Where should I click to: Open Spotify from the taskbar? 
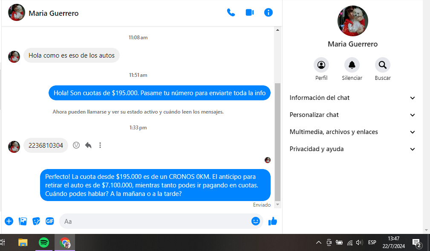click(x=44, y=242)
